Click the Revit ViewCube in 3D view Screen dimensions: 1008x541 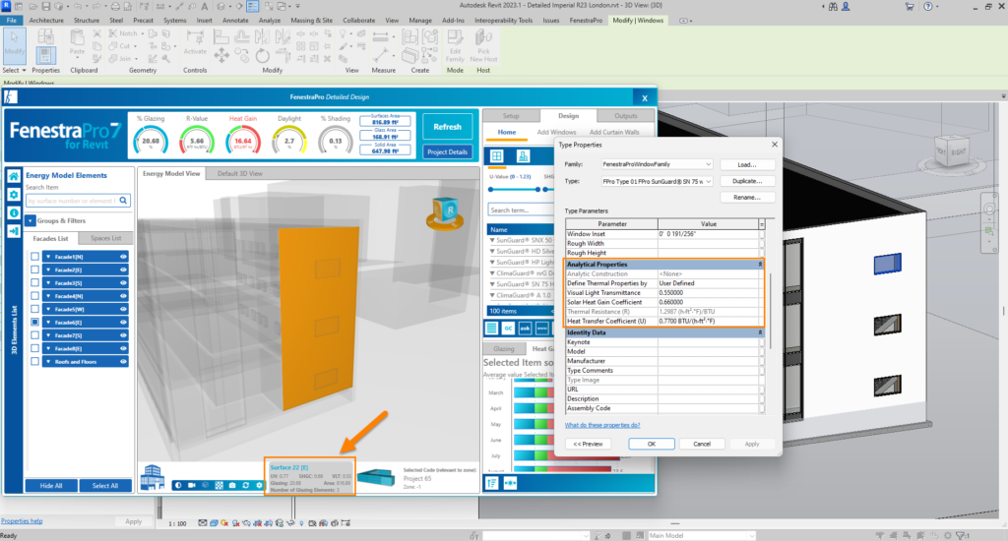[x=950, y=150]
